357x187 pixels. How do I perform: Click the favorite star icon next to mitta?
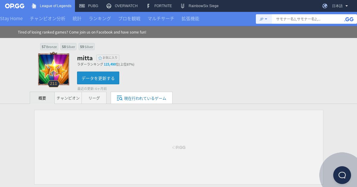(x=100, y=58)
